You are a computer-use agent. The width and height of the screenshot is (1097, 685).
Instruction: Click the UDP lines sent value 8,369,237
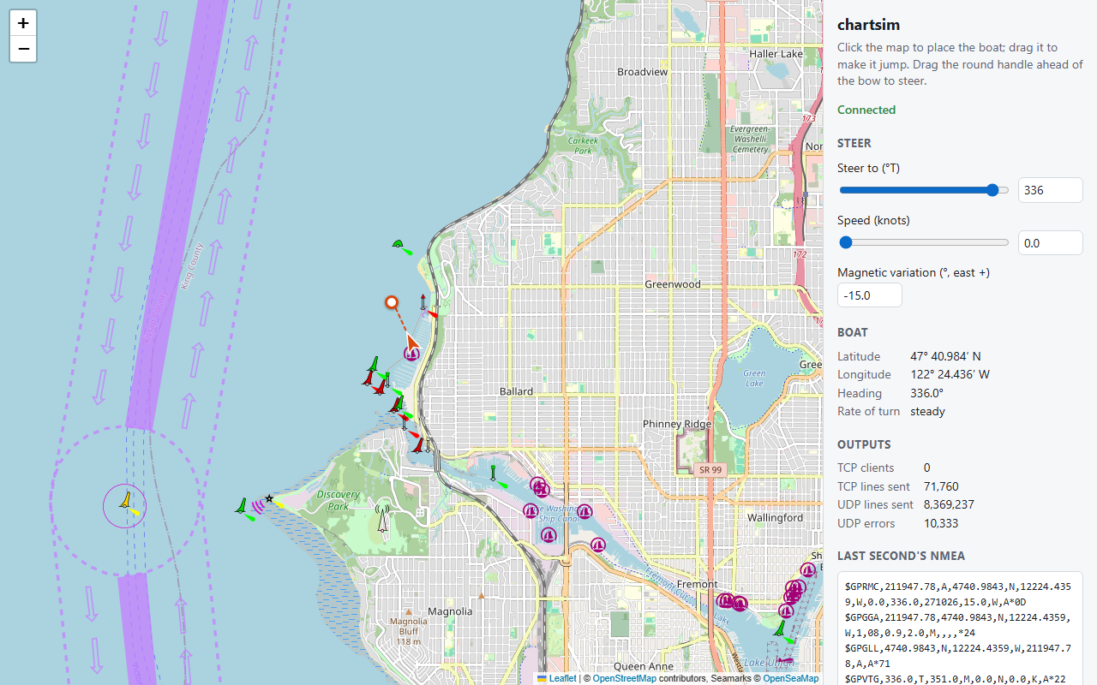(x=949, y=504)
